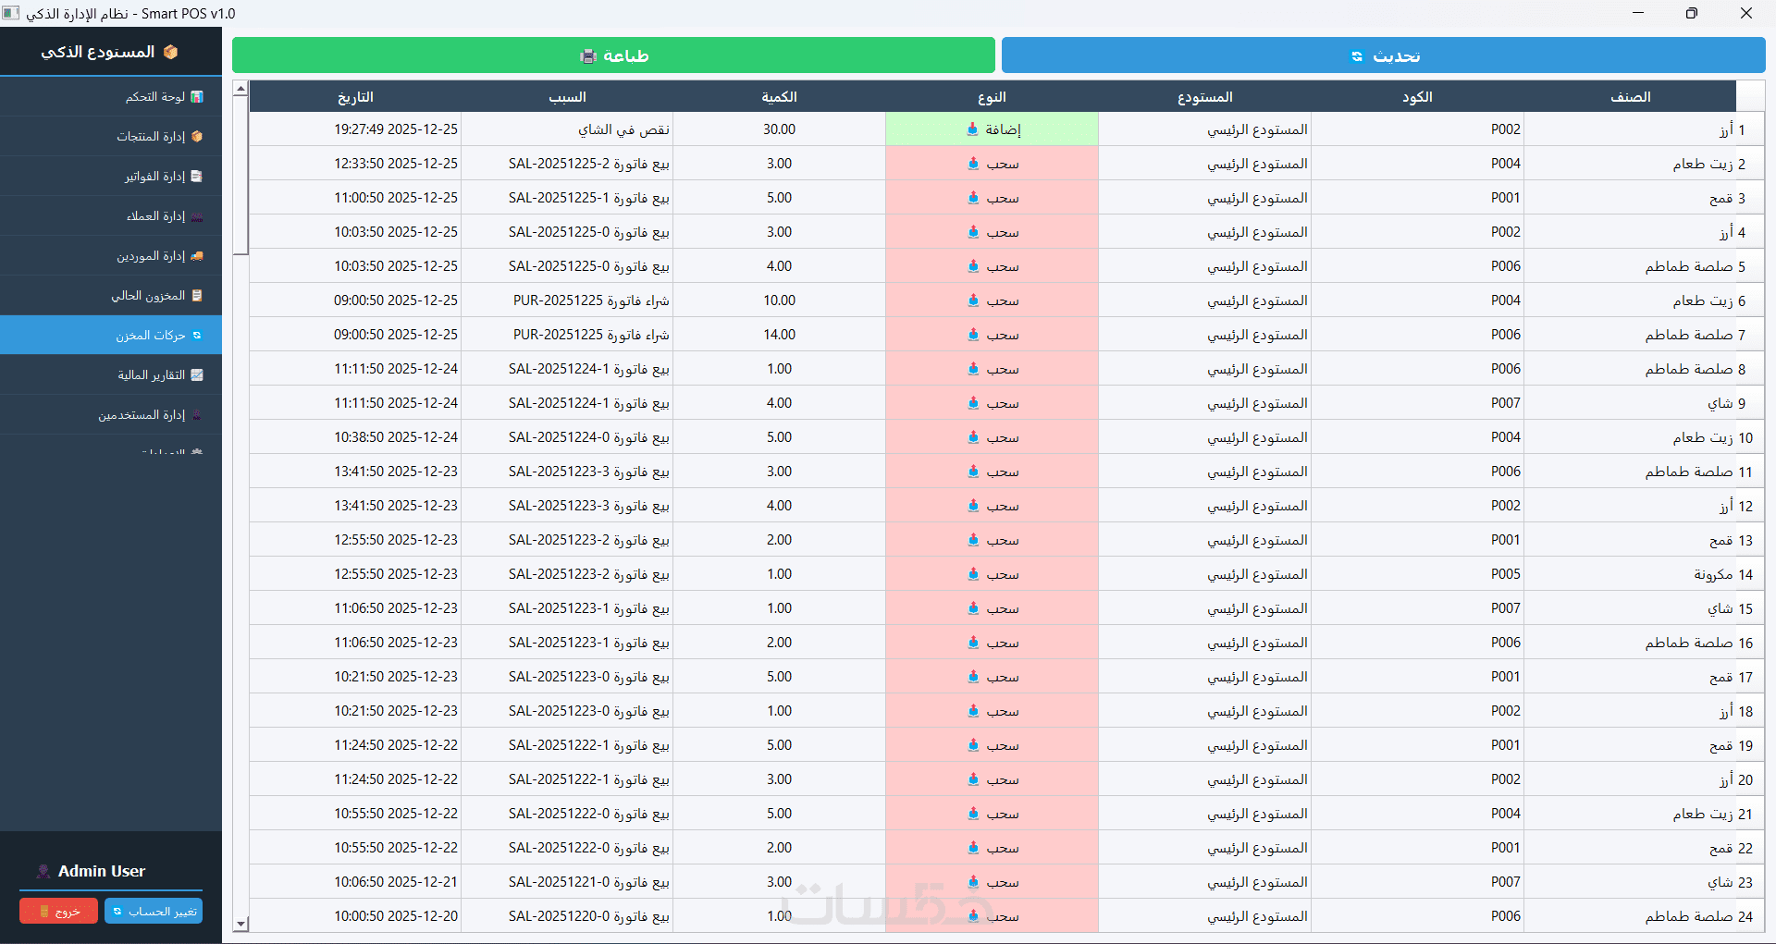Click the red خروج logout button
The width and height of the screenshot is (1776, 944).
[x=58, y=912]
